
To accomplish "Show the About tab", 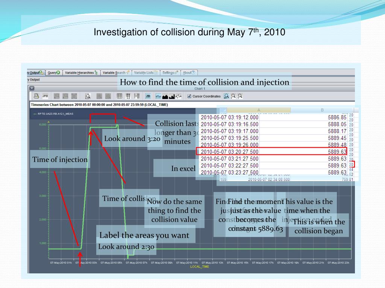I will click(189, 73).
